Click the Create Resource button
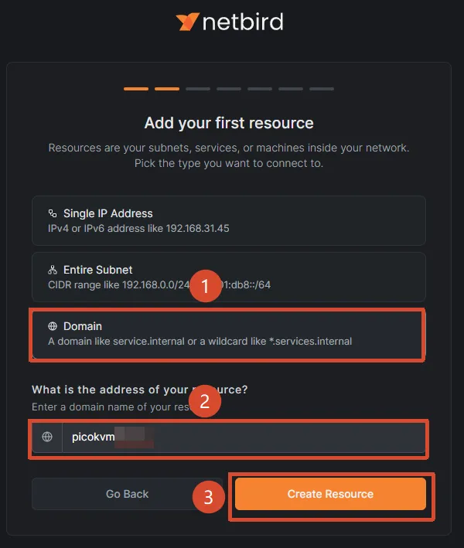 point(330,494)
